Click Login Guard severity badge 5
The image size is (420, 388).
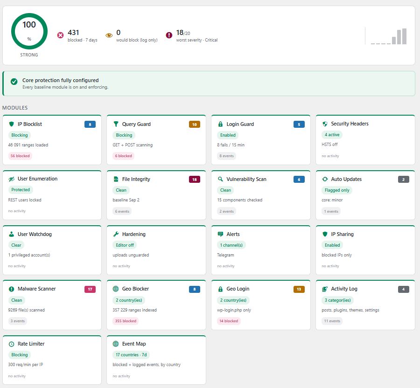point(299,125)
